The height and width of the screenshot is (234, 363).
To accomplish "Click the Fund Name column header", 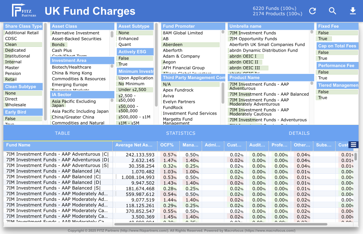I will tap(18, 145).
